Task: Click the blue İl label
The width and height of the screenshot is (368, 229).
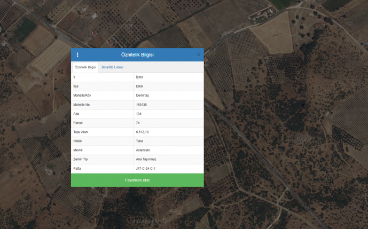Action: pyautogui.click(x=74, y=77)
